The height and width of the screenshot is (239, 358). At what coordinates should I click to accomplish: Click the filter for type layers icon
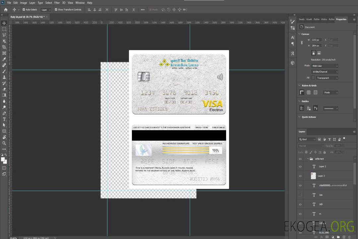(329, 139)
